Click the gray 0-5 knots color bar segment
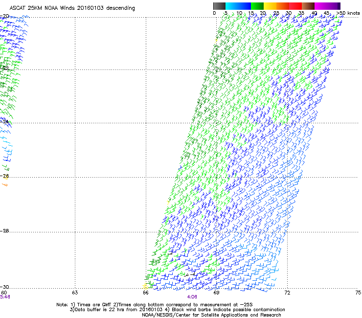The height and width of the screenshot is (318, 362). (x=219, y=6)
